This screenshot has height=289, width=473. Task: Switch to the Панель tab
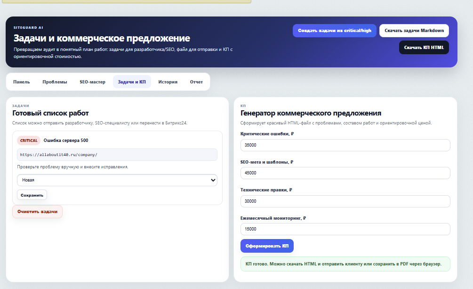(22, 82)
